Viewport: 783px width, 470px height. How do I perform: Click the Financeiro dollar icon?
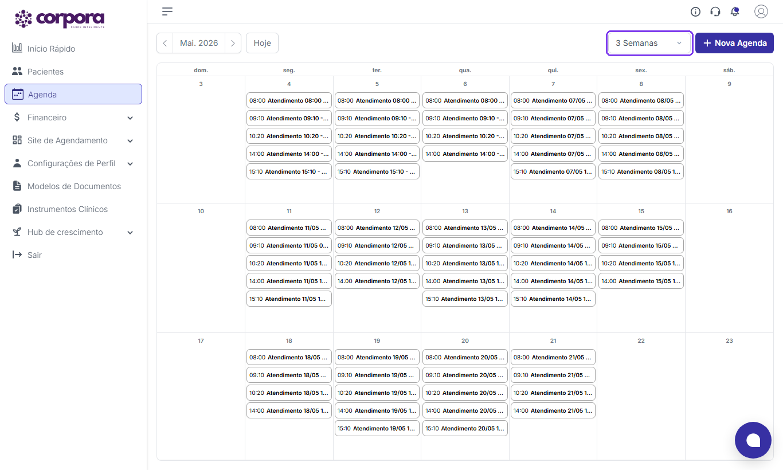pyautogui.click(x=17, y=117)
